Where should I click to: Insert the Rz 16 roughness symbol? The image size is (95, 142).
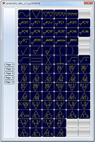[24, 32]
